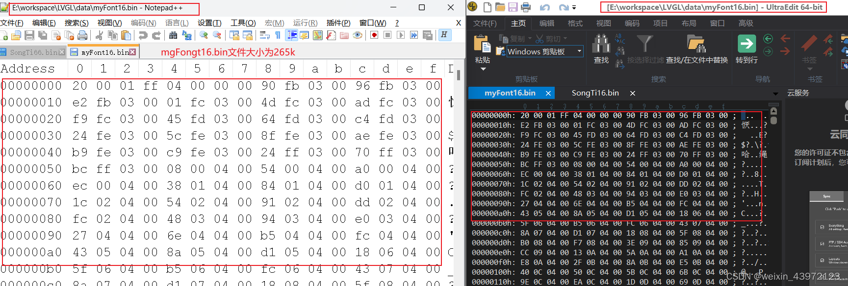Toggle Everything checkbox in UltraEdit sync panel
Screen dimensions: 848x286
822,227
